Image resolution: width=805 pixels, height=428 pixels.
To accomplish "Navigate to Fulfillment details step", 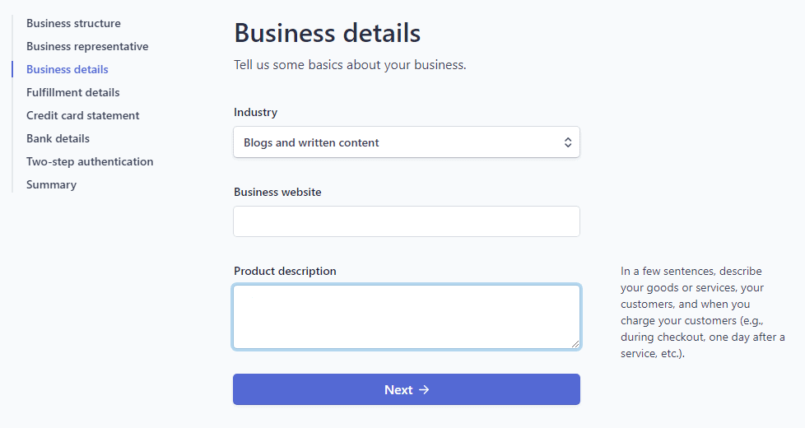I will [72, 92].
